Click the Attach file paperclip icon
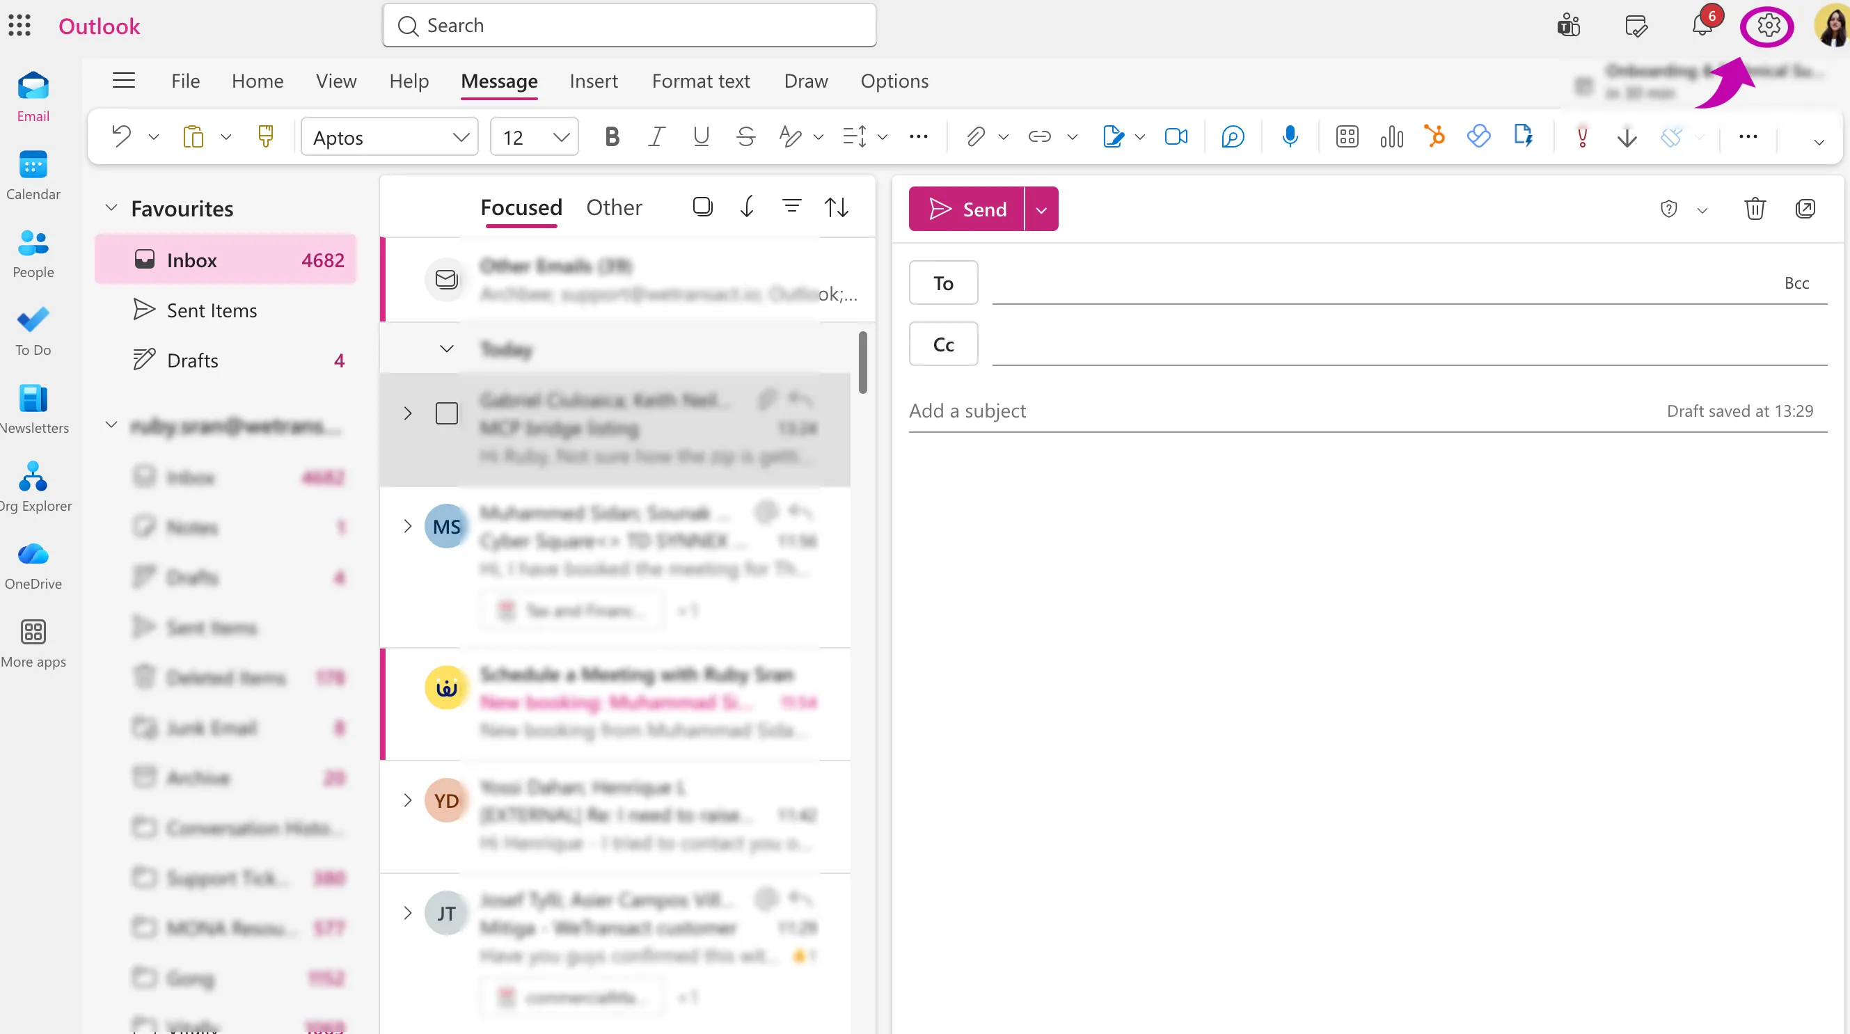This screenshot has height=1034, width=1850. pos(975,136)
